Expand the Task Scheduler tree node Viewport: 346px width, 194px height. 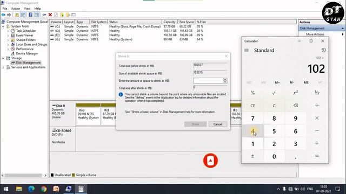point(8,31)
